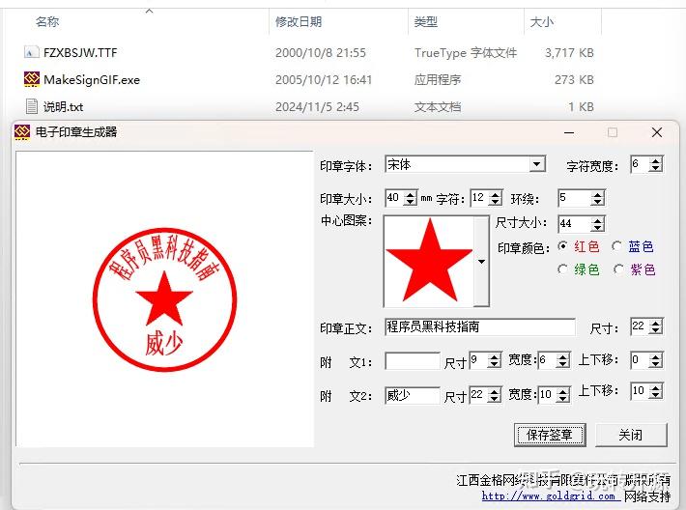Increase the 尺寸大小 value
Screen dimensions: 686x510
click(597, 220)
